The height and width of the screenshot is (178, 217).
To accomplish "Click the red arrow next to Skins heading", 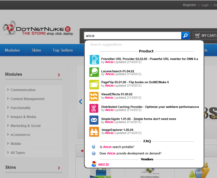I will tap(59, 168).
